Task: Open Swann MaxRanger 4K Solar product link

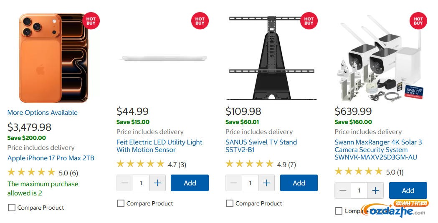Action: pyautogui.click(x=378, y=150)
